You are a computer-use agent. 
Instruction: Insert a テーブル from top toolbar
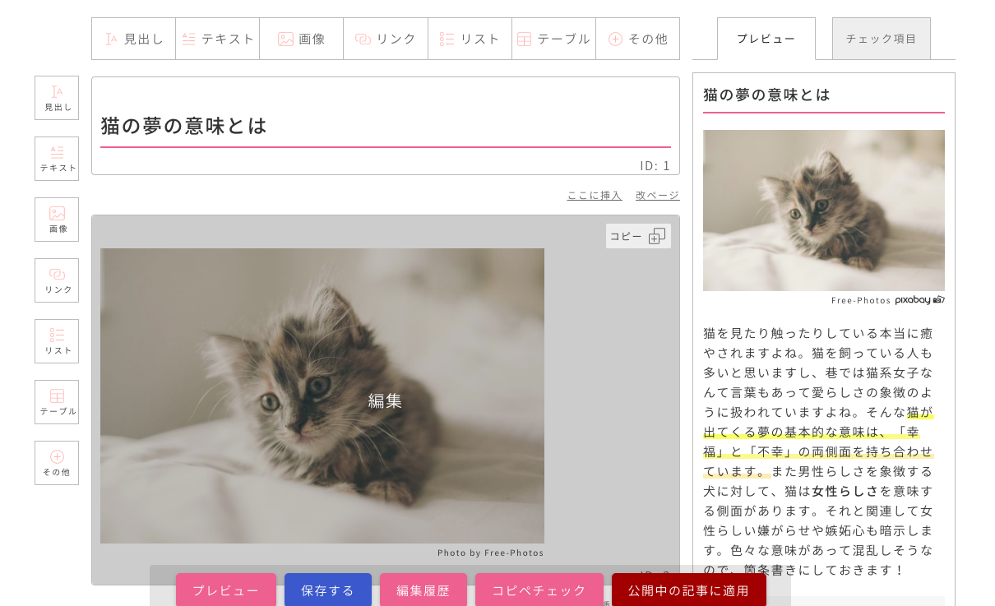553,39
